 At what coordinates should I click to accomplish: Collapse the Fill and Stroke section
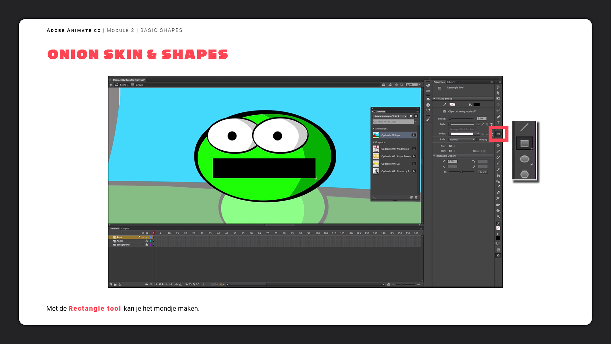pos(434,99)
